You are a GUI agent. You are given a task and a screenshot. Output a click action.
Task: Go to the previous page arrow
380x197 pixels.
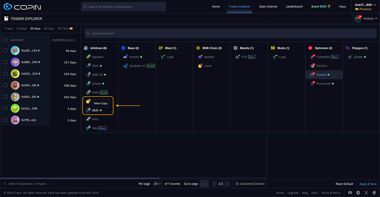215,184
